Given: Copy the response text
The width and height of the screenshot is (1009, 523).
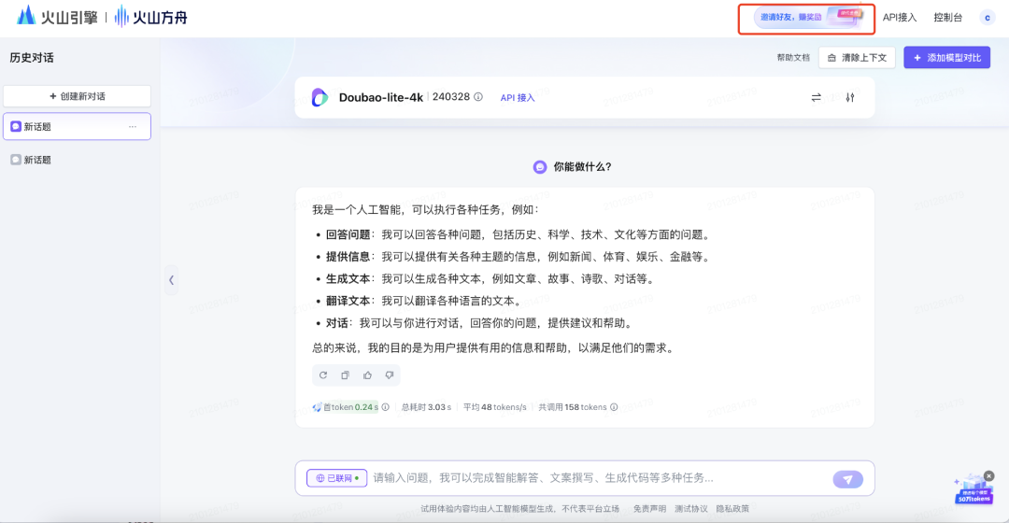Looking at the screenshot, I should coord(345,375).
